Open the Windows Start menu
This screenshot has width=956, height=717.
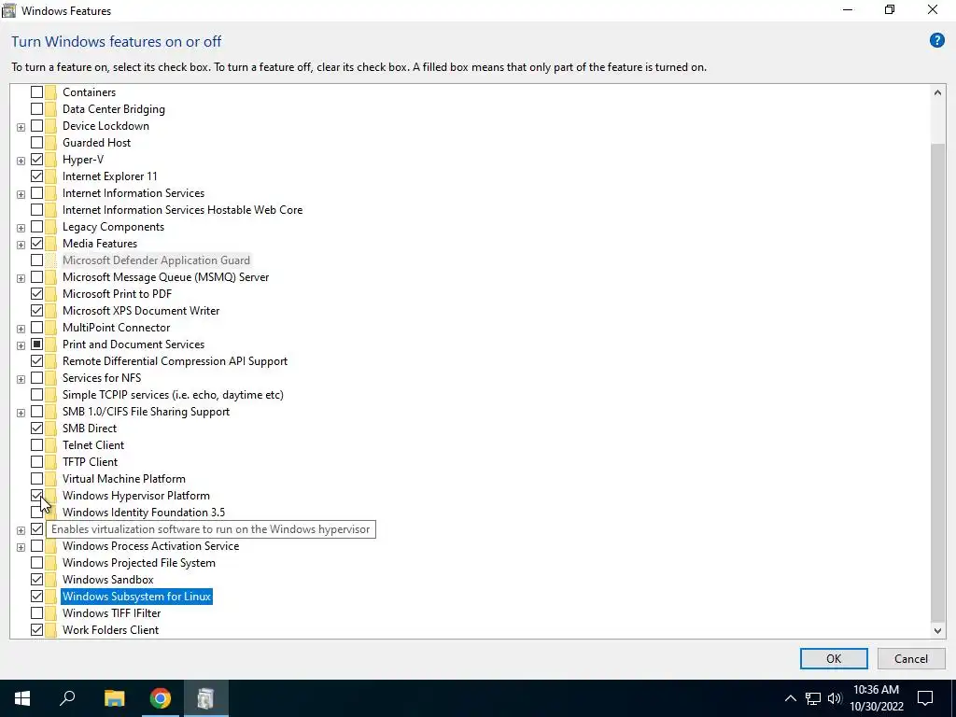point(22,698)
